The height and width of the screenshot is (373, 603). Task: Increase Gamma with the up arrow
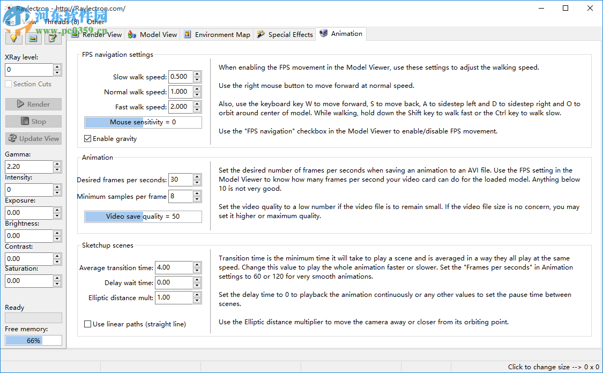(57, 164)
